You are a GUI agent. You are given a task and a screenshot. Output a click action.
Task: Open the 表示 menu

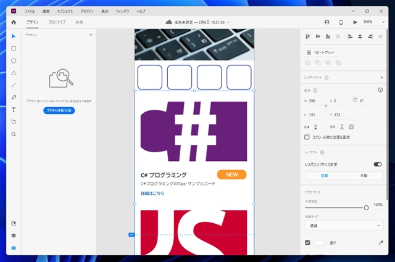(x=105, y=11)
